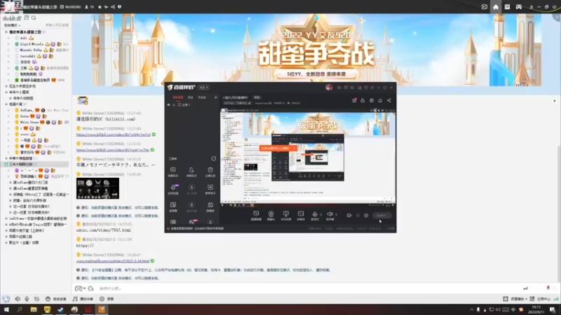Image resolution: width=561 pixels, height=315 pixels.
Task: Click the multimedia source icon in streaming tool
Action: click(x=301, y=215)
